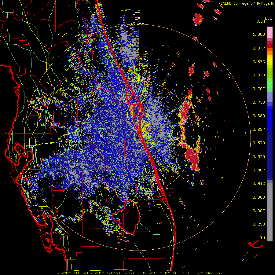275x275 pixels.
Task: Click the 0.253 scale value
Action: coord(259,224)
